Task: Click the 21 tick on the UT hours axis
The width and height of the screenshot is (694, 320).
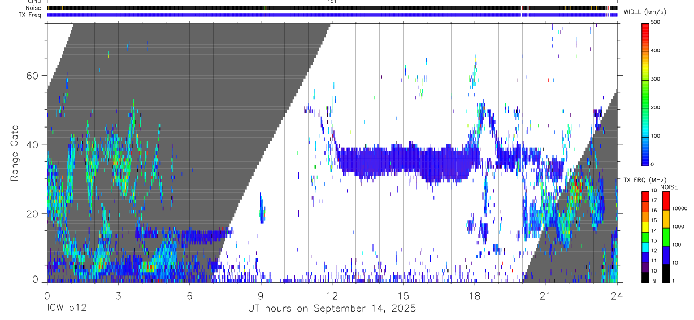Action: pos(545,296)
